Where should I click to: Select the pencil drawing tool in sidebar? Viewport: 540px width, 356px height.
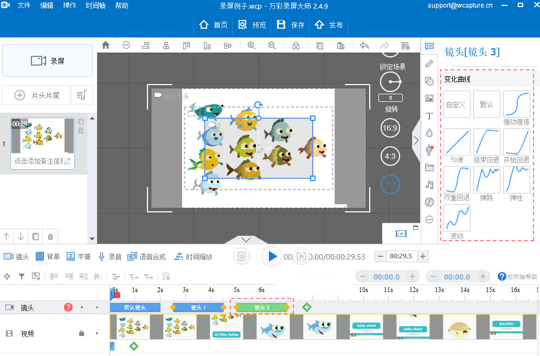click(x=429, y=63)
